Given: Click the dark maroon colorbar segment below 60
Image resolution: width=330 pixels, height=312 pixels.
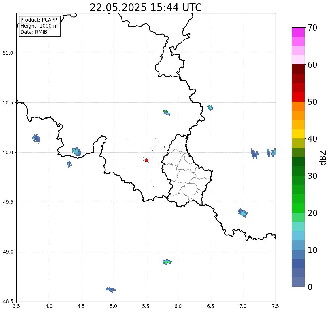Looking at the screenshot, I should 298,69.
